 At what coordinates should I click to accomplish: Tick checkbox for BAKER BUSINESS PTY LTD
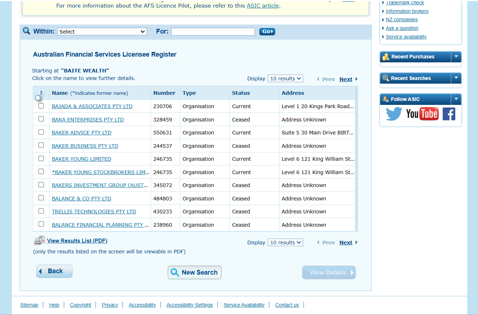(41, 145)
